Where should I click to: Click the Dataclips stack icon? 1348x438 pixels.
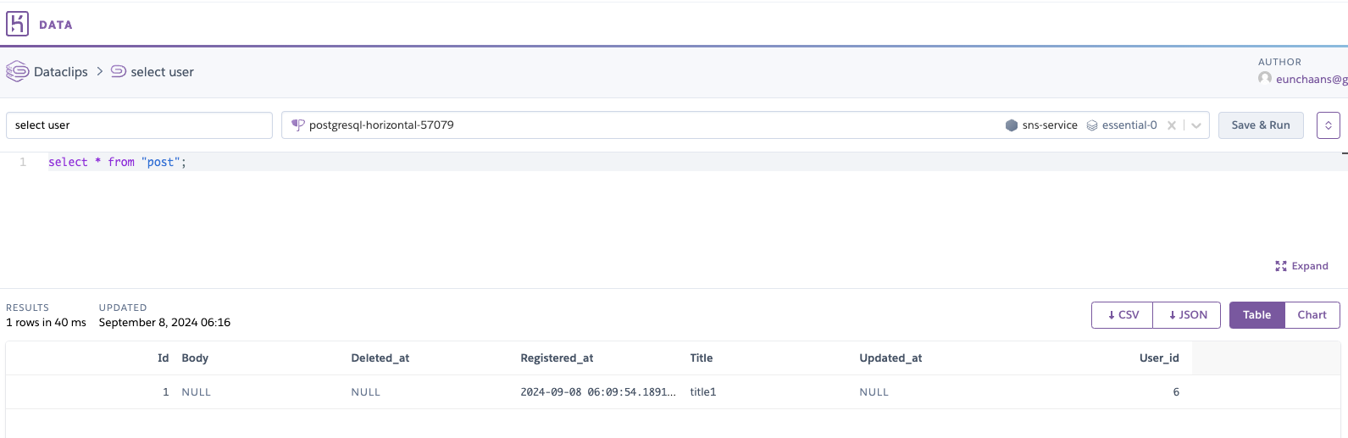(x=17, y=72)
